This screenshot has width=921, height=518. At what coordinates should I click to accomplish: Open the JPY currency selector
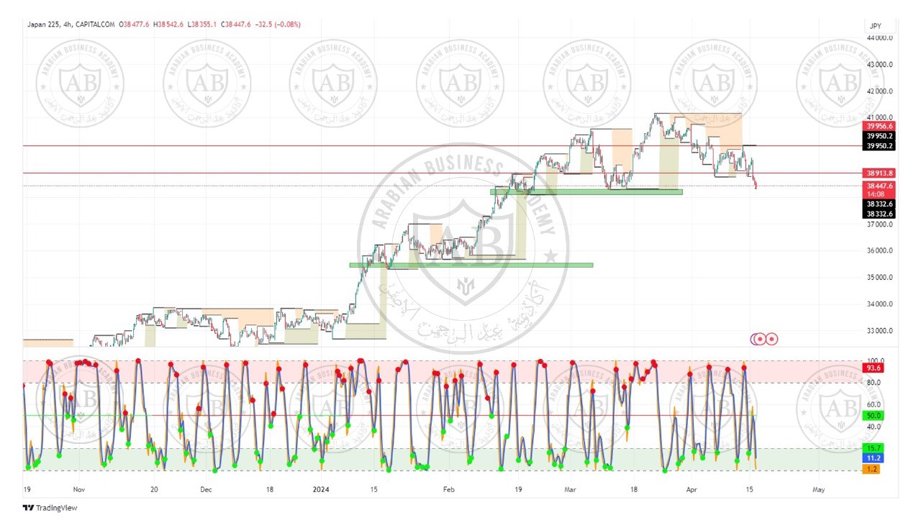[x=876, y=26]
